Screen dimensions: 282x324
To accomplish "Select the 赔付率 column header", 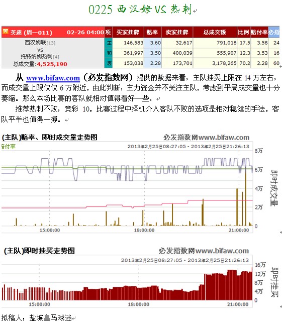I will 259,32.
